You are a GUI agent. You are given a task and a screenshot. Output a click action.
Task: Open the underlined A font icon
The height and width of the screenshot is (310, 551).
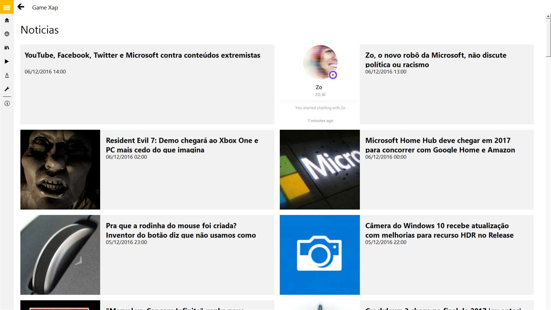(7, 75)
